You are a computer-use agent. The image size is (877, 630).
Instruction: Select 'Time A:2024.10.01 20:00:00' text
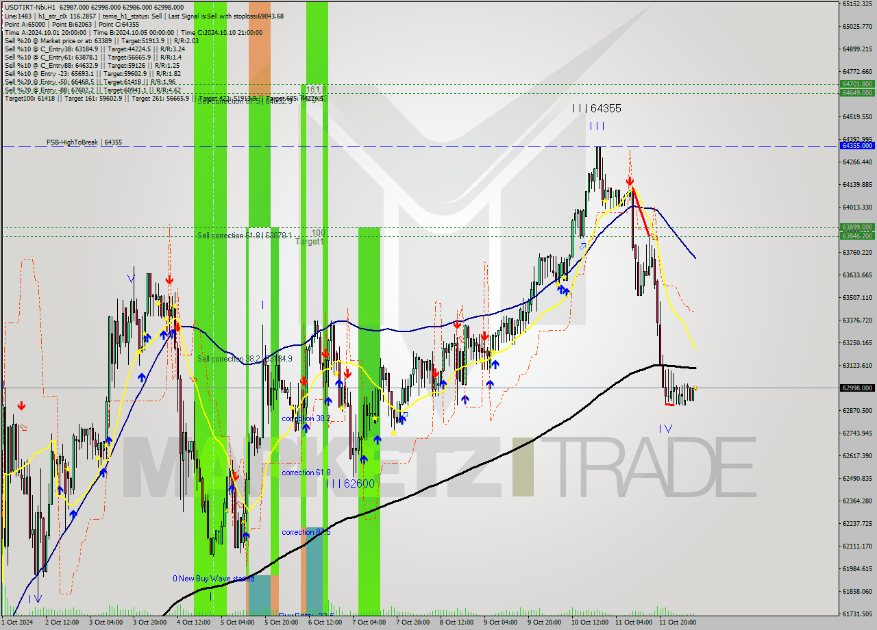(x=45, y=32)
